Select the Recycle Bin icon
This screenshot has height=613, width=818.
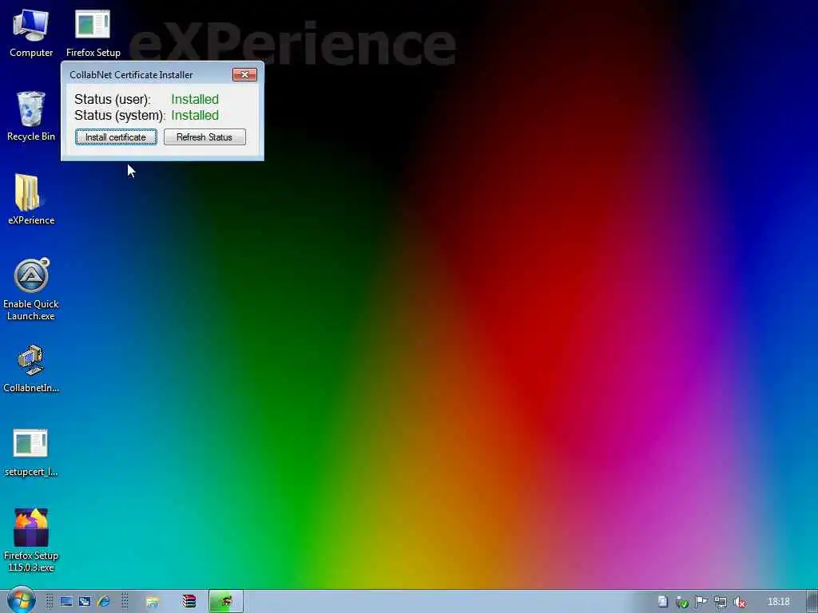point(31,117)
